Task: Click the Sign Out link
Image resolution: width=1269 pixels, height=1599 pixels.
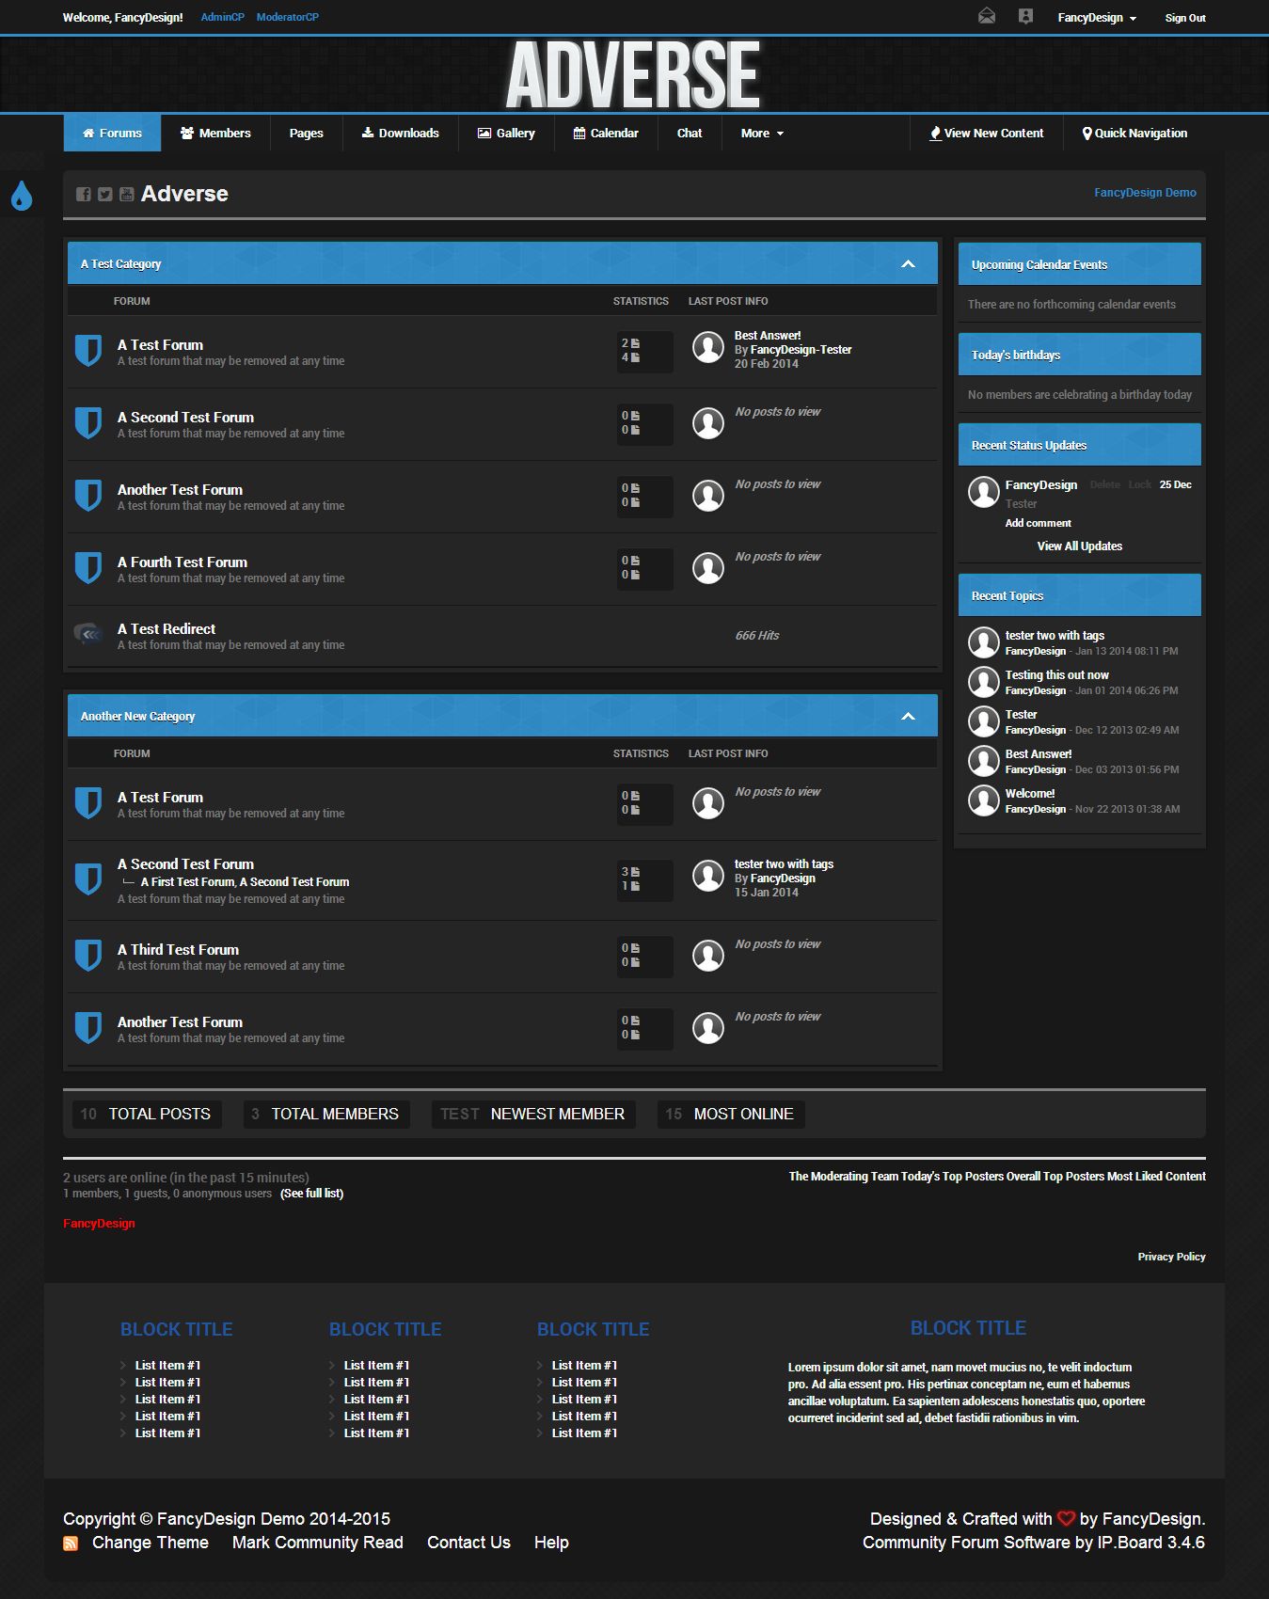Action: coord(1184,18)
